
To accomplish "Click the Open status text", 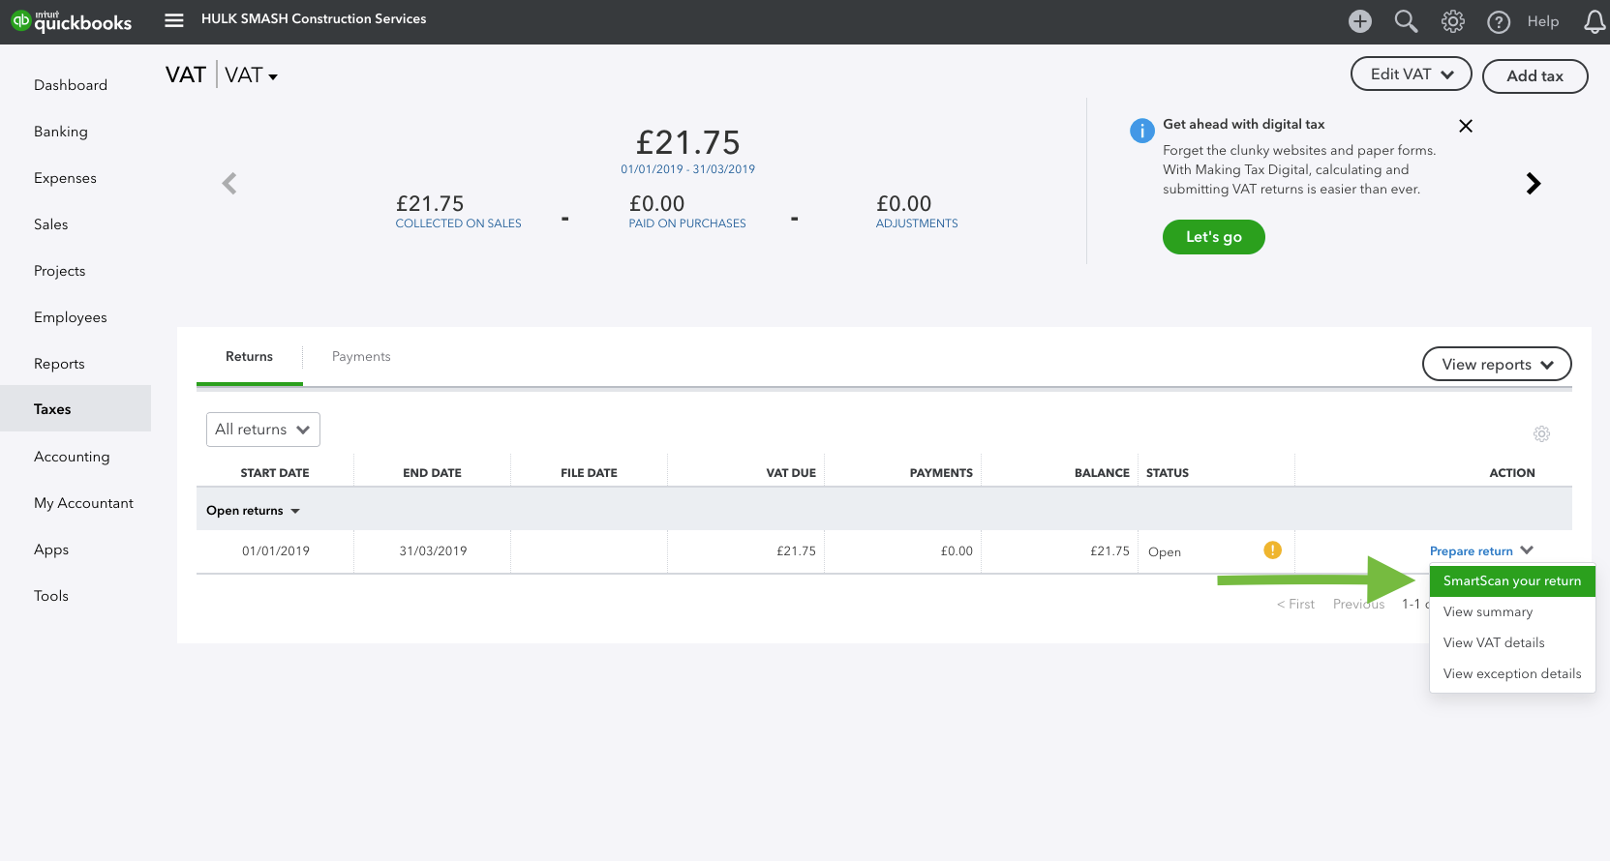I will 1165,552.
